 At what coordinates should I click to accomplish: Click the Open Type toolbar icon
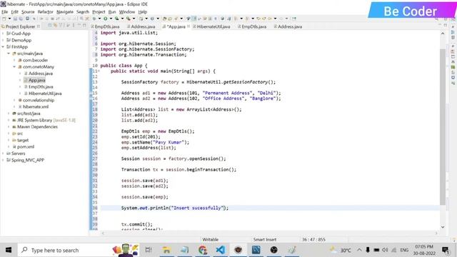click(164, 19)
